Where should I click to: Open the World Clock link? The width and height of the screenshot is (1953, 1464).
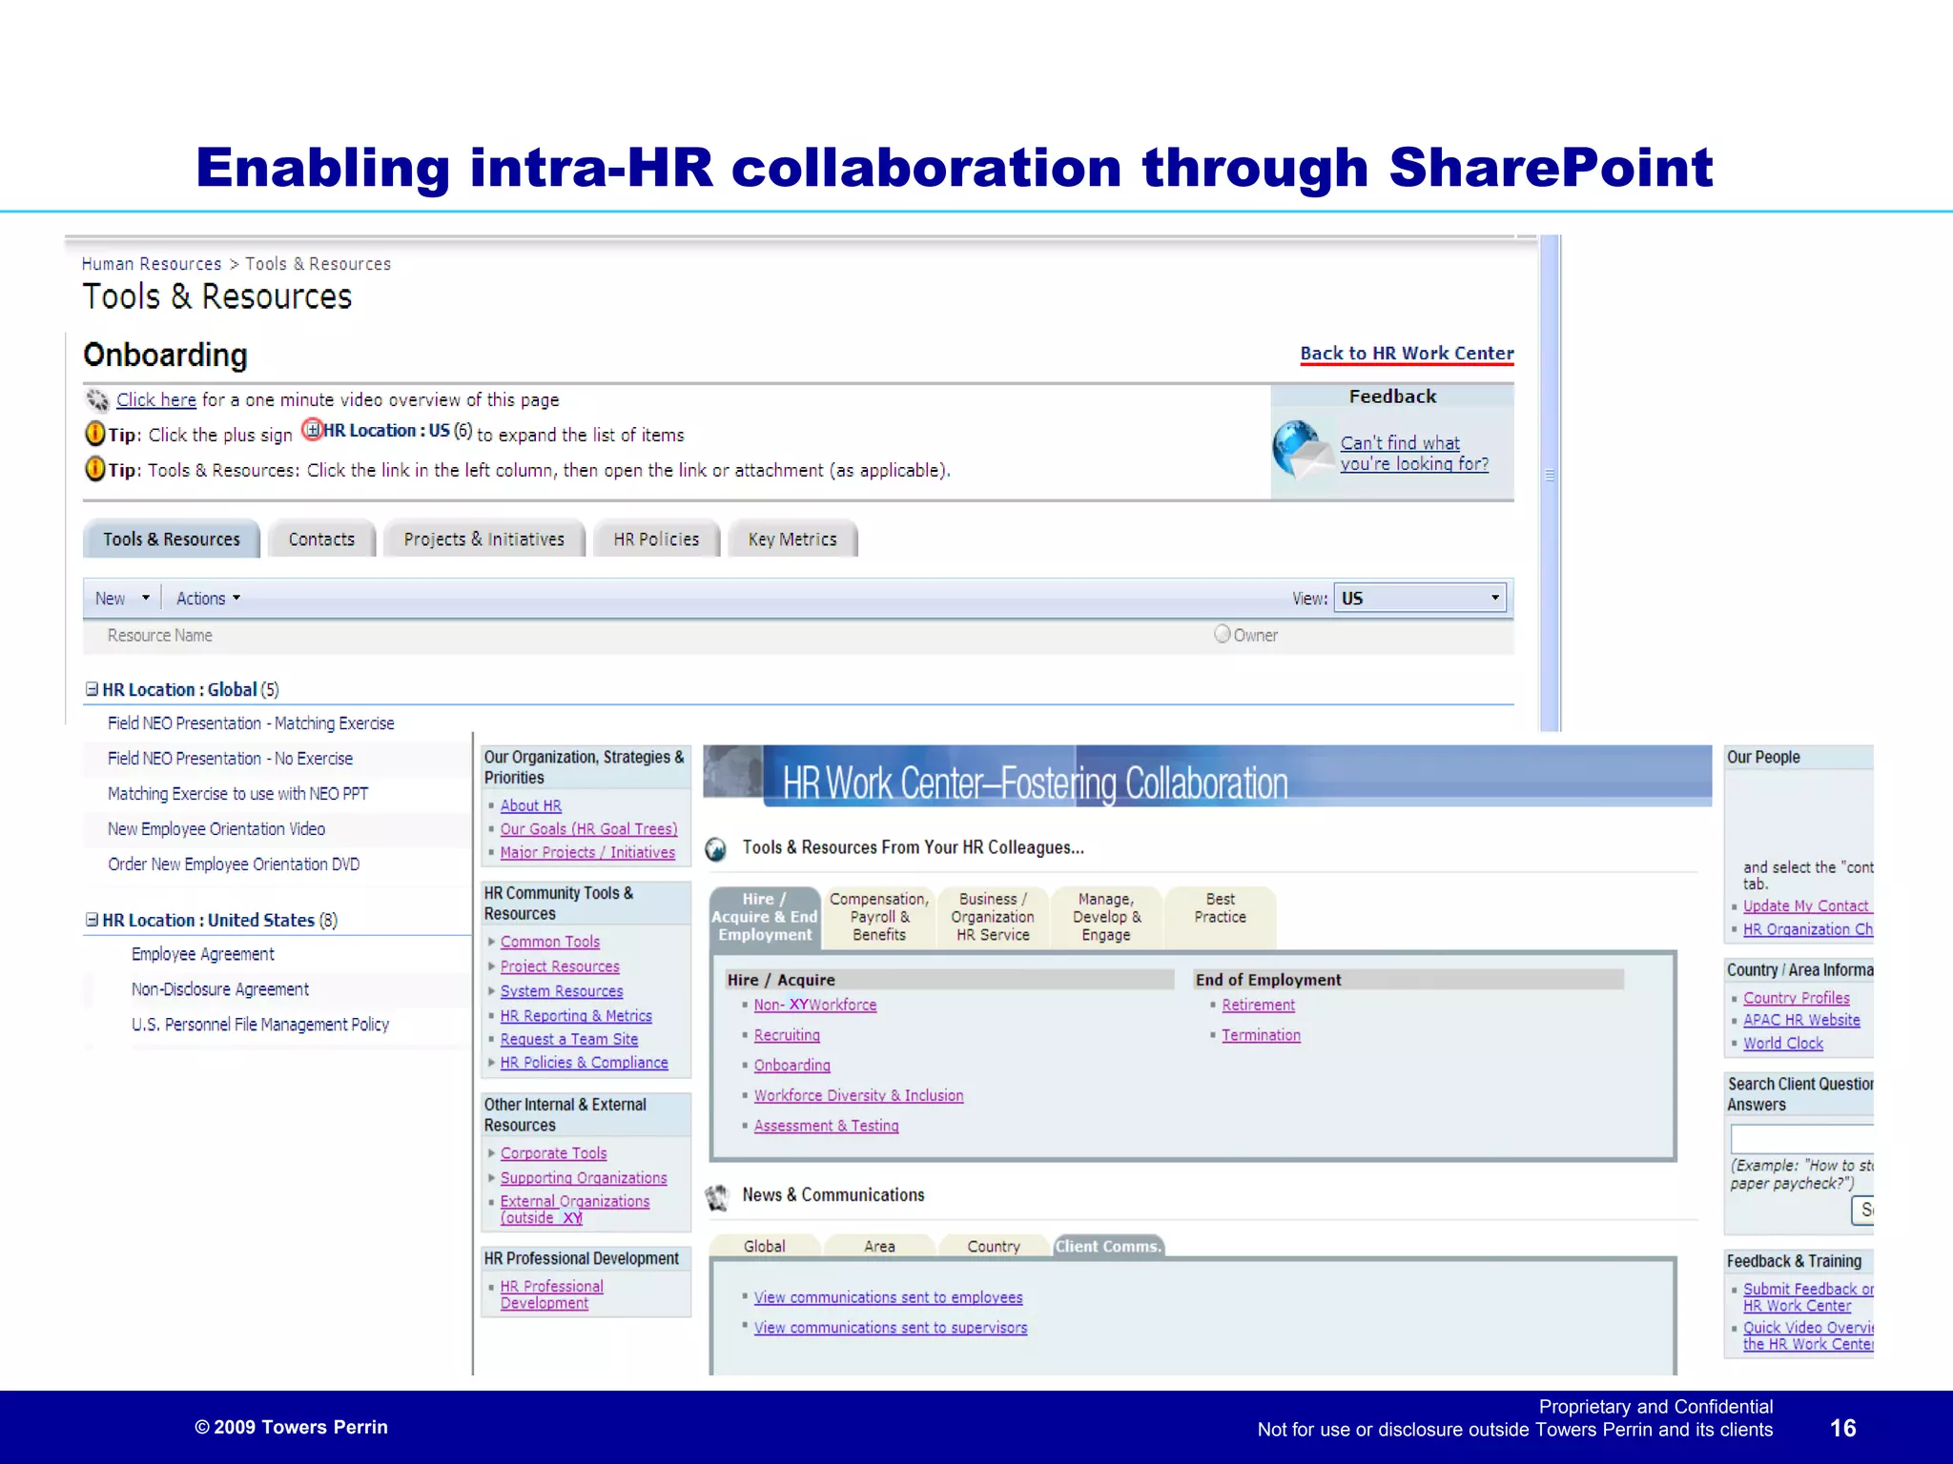point(1782,1044)
